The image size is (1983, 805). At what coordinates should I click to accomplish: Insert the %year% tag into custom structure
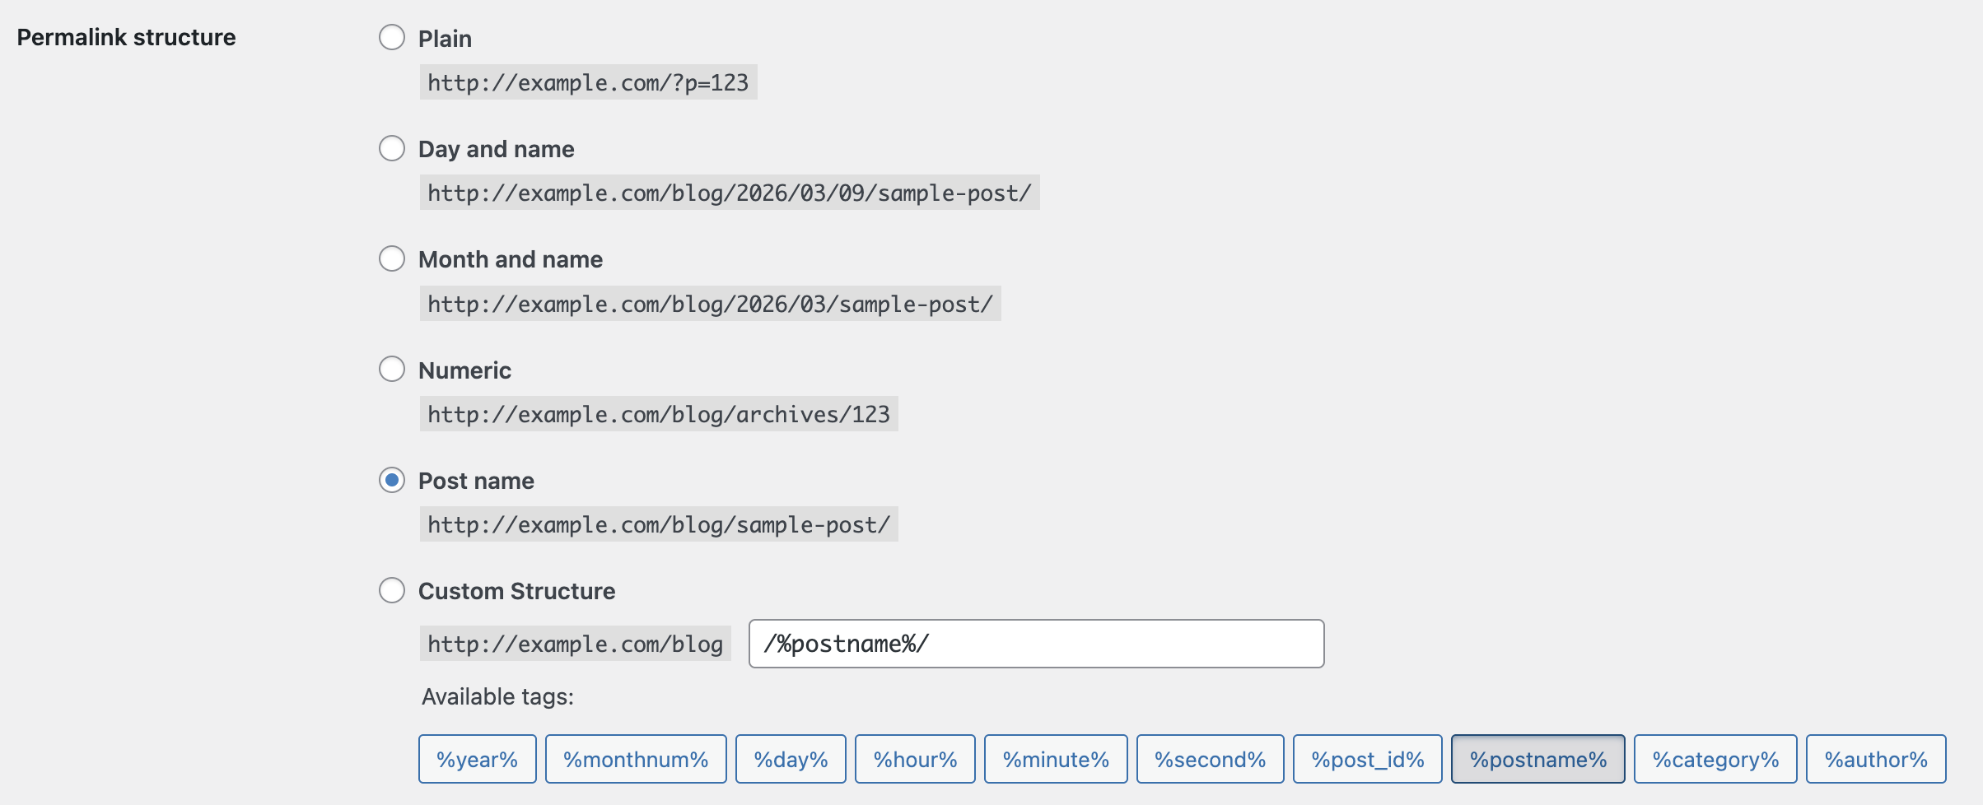coord(478,758)
